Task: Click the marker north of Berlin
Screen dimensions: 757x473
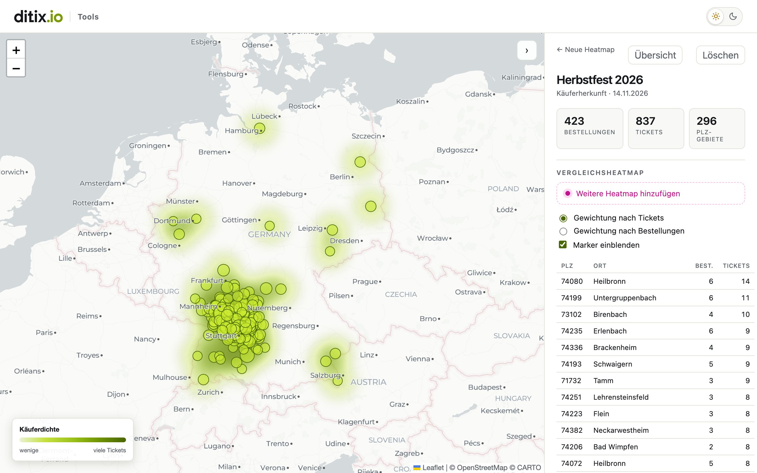Action: [x=360, y=162]
